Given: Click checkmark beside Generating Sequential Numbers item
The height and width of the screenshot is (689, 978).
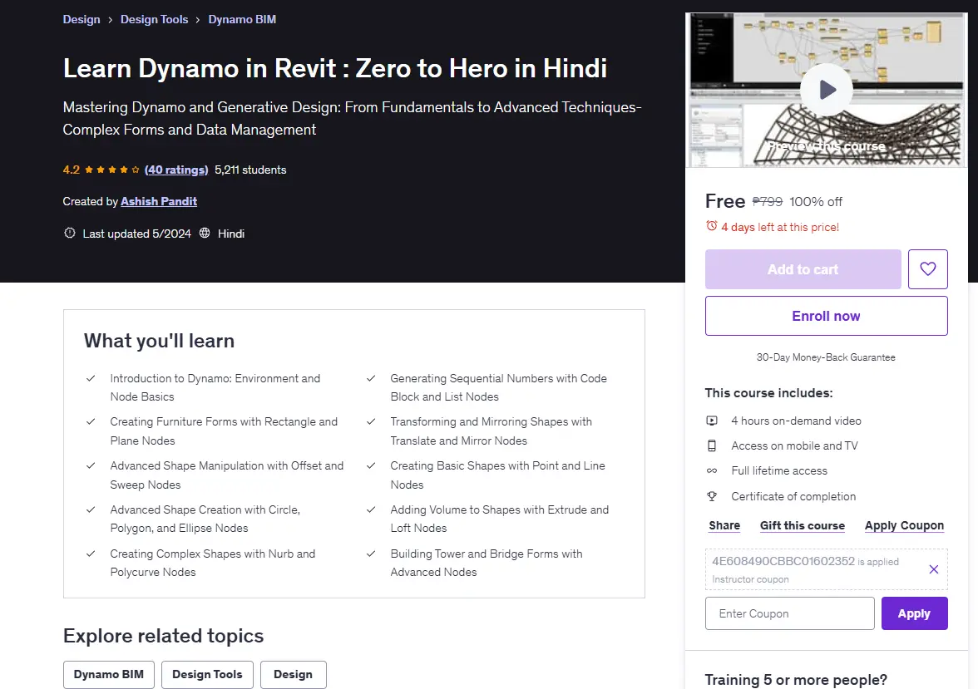Looking at the screenshot, I should (371, 378).
